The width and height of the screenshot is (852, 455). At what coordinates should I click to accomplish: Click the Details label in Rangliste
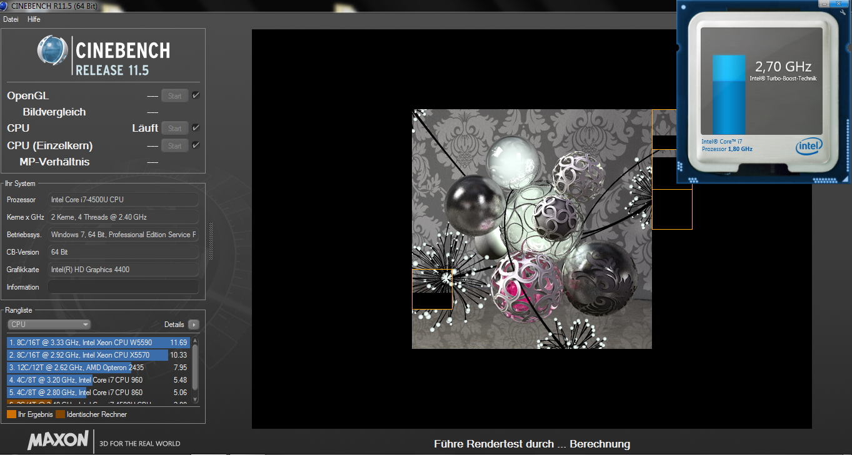click(x=174, y=325)
